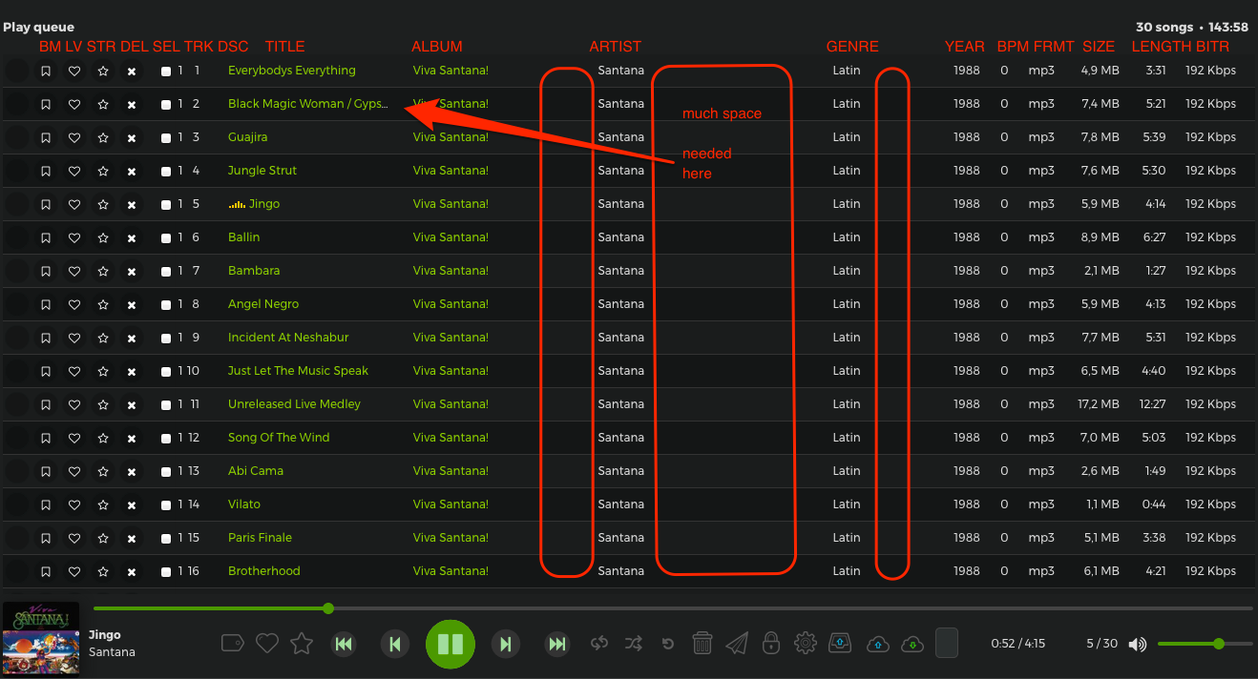Star the Jungle Strut track

tap(103, 171)
